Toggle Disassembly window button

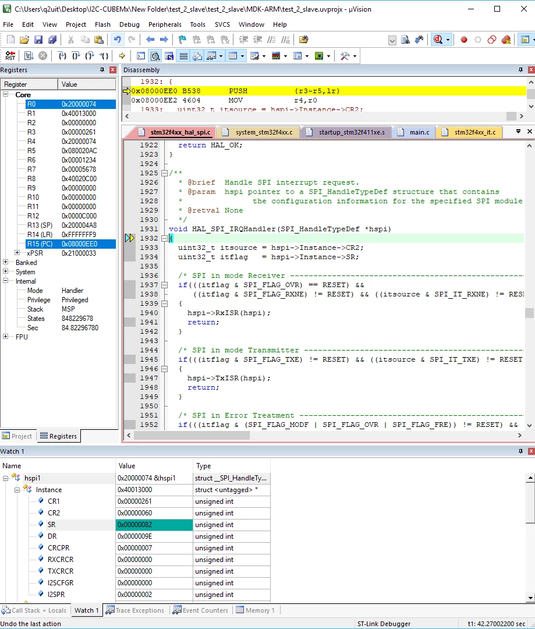pos(155,56)
